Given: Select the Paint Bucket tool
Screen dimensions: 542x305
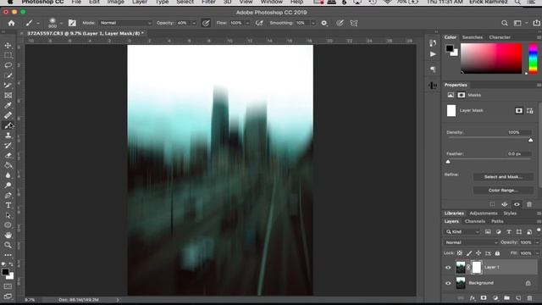Looking at the screenshot, I should click(8, 165).
